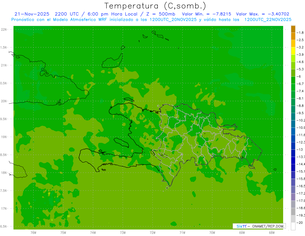Viewport: 305px width, 236px height.
Task: Click the '20N' latitude label
Action: coord(4,101)
